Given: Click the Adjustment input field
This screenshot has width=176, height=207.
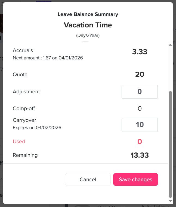Looking at the screenshot, I should pos(140,92).
